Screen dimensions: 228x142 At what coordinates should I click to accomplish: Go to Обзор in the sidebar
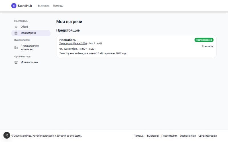tap(31, 27)
